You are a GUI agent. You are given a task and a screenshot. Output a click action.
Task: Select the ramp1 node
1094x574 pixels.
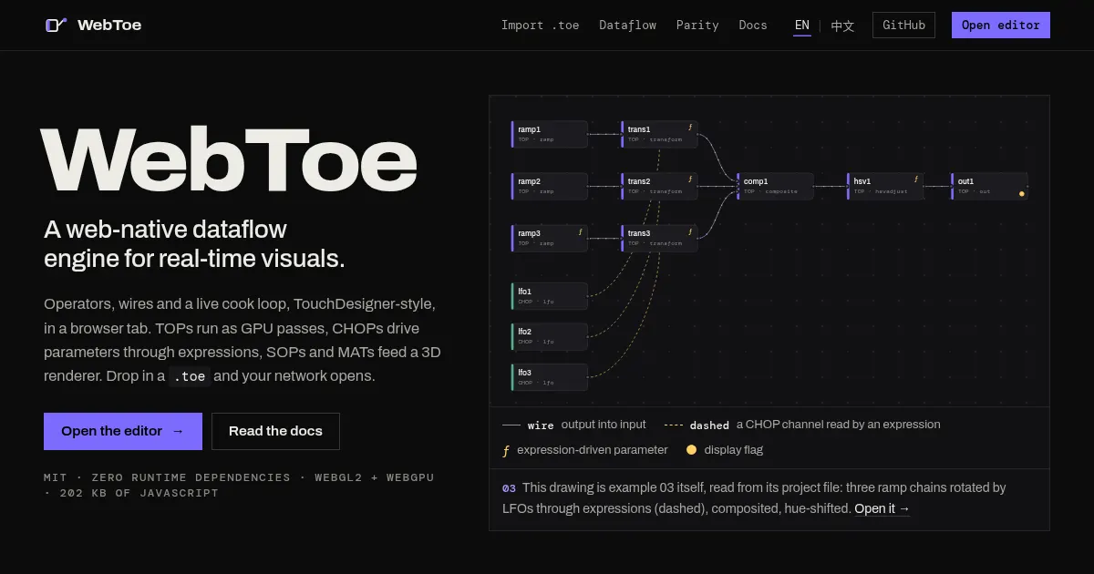[549, 134]
